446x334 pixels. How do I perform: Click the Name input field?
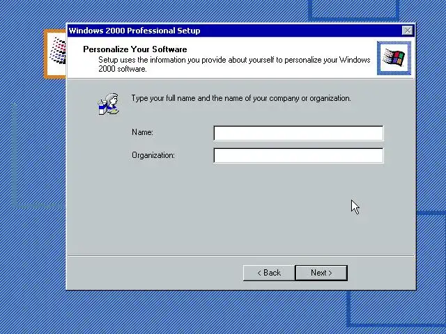[298, 133]
